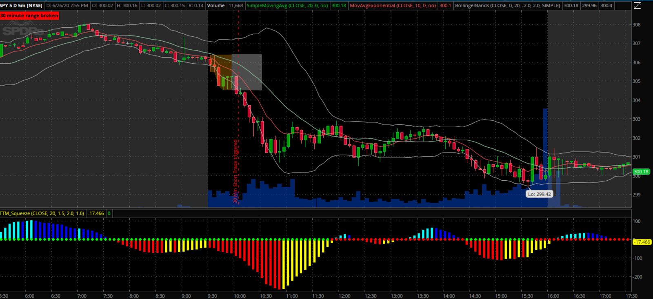Click the 'Lo: 299.42' low price bubble
This screenshot has width=653, height=299.
coord(539,194)
